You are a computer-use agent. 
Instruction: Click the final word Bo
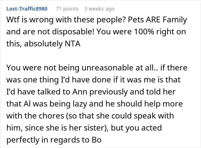(x=97, y=140)
